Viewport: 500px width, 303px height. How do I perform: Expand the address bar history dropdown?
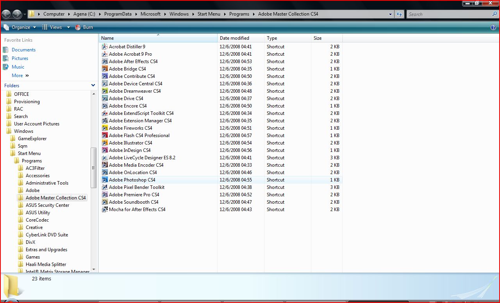[390, 14]
